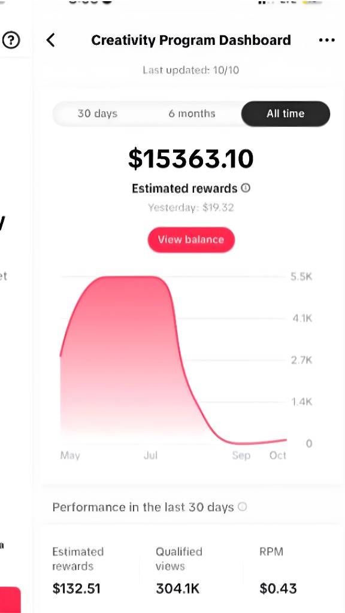This screenshot has width=345, height=613.
Task: Open the Estimated rewards $132.51 stat
Action: (x=78, y=570)
